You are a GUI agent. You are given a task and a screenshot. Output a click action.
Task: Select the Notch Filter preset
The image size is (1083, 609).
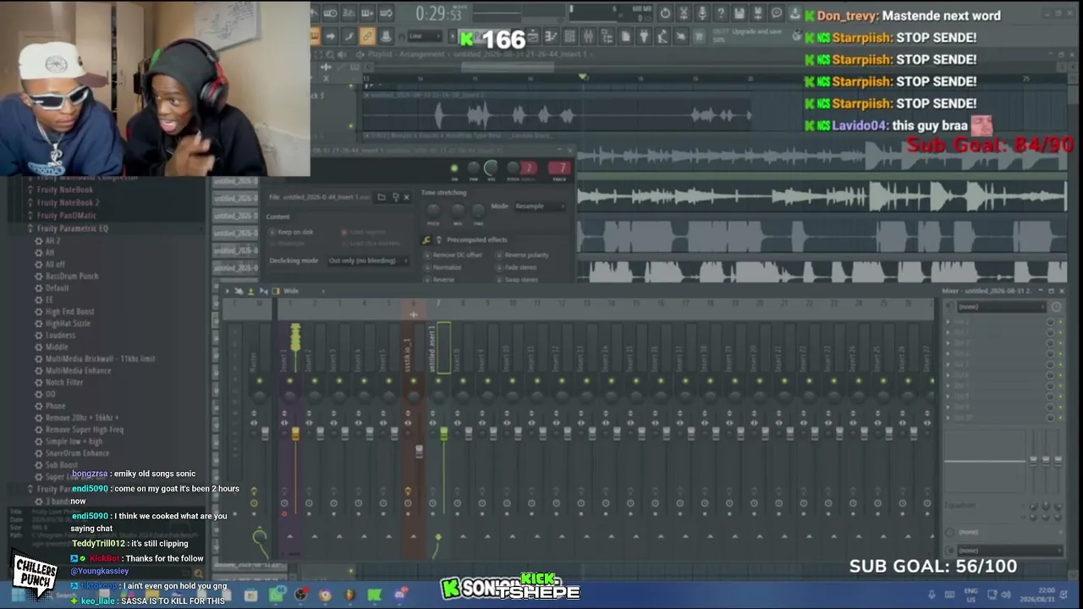pos(64,382)
